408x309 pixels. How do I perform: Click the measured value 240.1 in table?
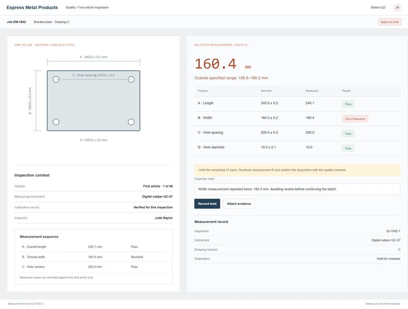(310, 103)
